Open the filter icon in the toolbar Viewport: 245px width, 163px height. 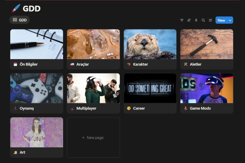tap(182, 20)
